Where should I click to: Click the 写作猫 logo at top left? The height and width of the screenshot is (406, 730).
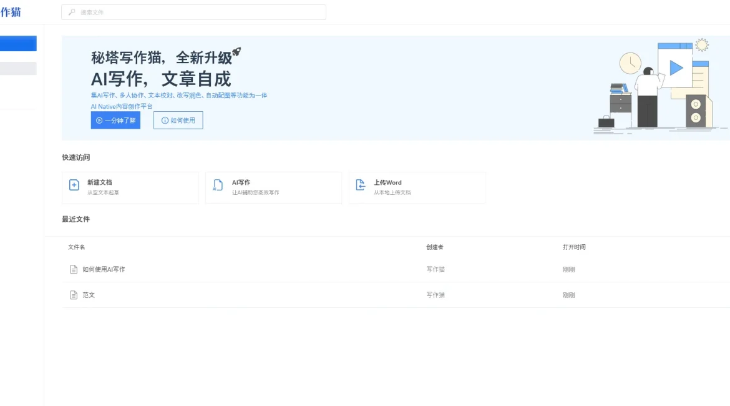[10, 12]
